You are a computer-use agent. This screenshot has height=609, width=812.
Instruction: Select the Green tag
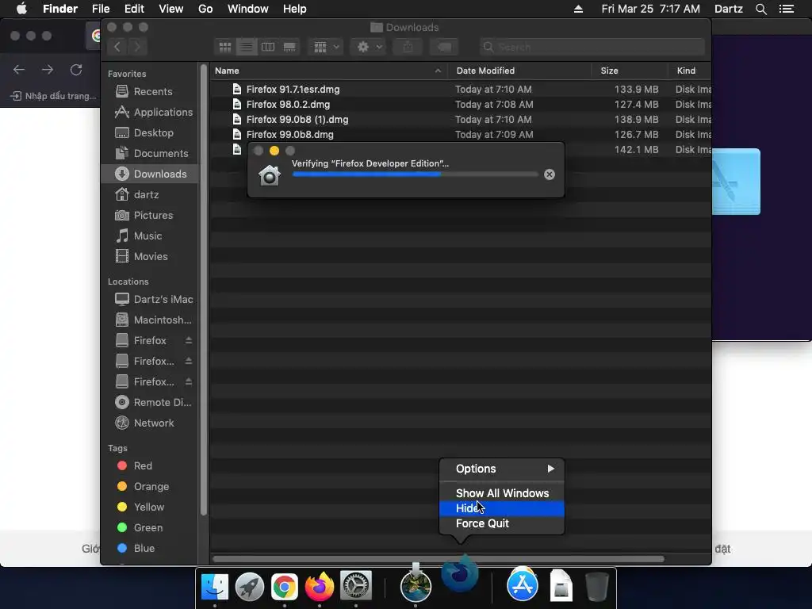(149, 528)
